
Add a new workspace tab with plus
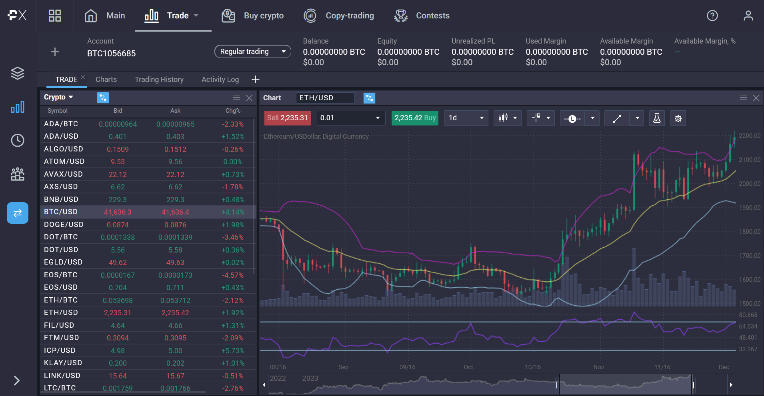(256, 80)
